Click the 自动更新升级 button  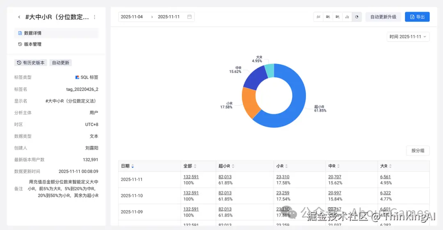[384, 17]
